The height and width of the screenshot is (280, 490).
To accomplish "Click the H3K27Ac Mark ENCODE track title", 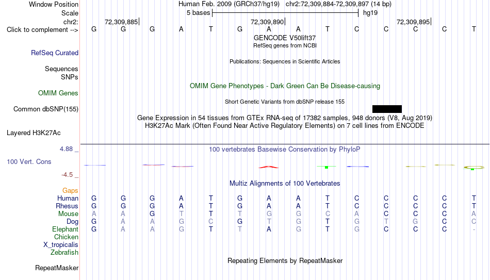I will point(285,126).
